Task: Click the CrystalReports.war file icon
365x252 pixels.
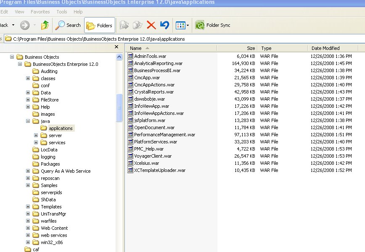Action: coord(130,92)
